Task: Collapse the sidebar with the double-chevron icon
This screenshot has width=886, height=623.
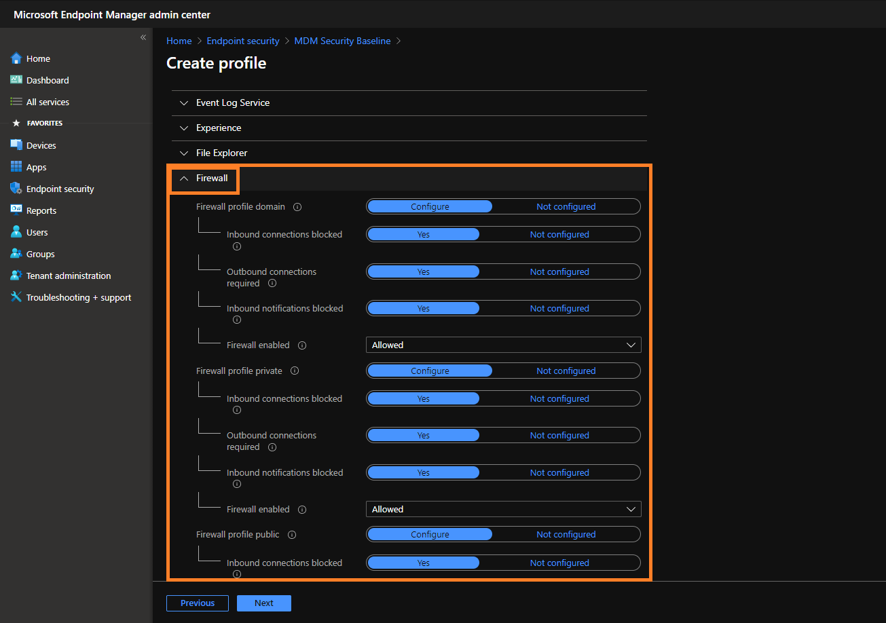Action: 143,37
